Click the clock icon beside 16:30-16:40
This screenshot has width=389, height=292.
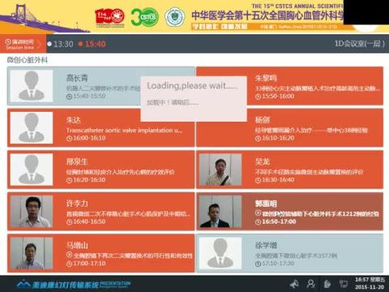tap(258, 180)
